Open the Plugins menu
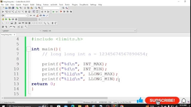This screenshot has height=107, width=191. [x=75, y=5]
